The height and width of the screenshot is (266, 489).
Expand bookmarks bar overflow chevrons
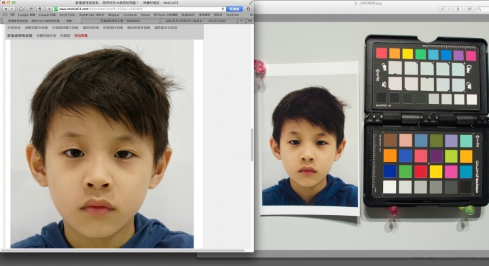click(x=251, y=15)
